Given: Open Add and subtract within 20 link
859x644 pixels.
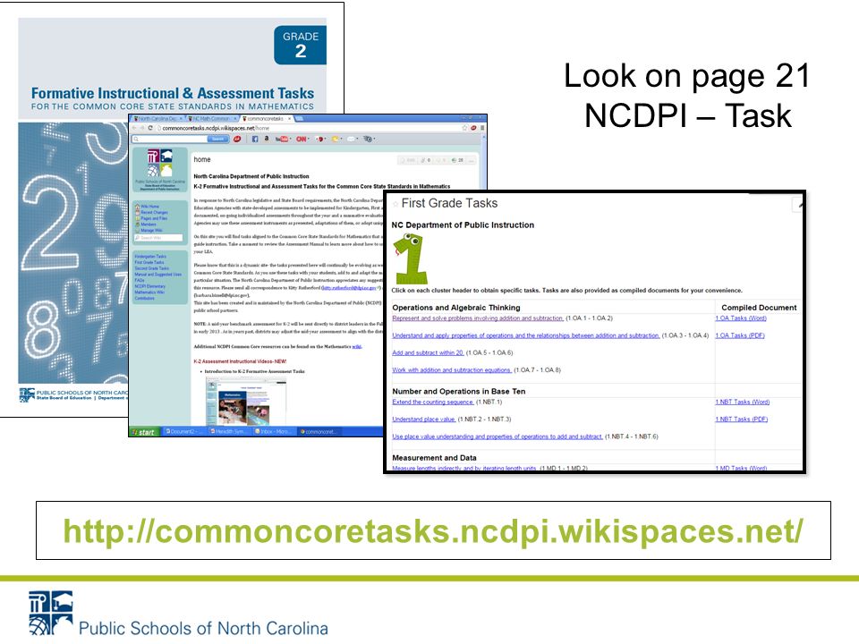Looking at the screenshot, I should click(428, 353).
